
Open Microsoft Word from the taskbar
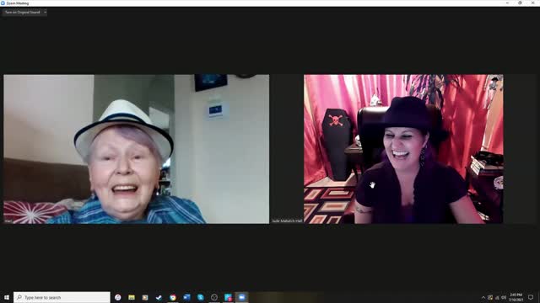186,297
